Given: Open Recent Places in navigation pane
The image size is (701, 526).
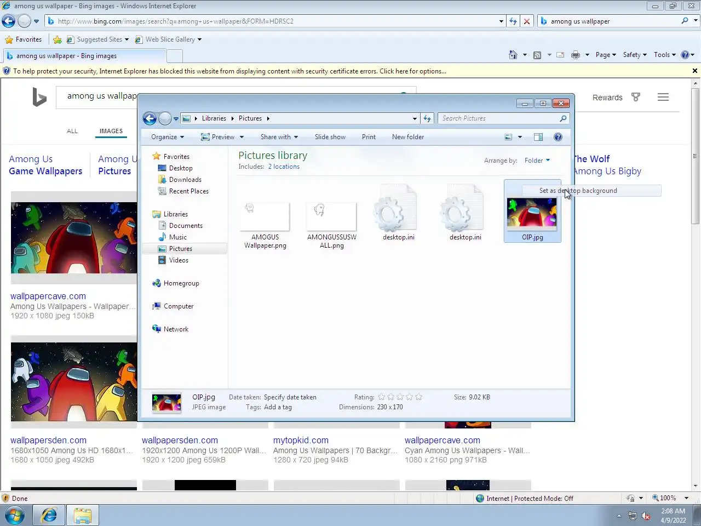Looking at the screenshot, I should click(189, 191).
